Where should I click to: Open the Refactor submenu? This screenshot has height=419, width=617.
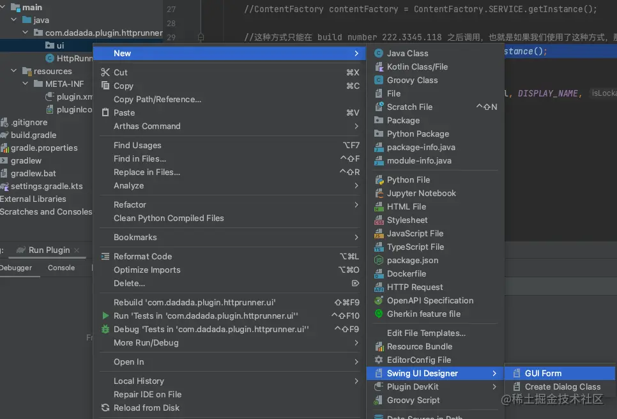130,205
